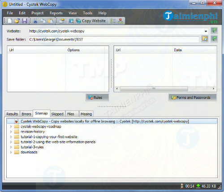224x192 pixels.
Task: Expand the revision-history folder
Action: [11, 132]
